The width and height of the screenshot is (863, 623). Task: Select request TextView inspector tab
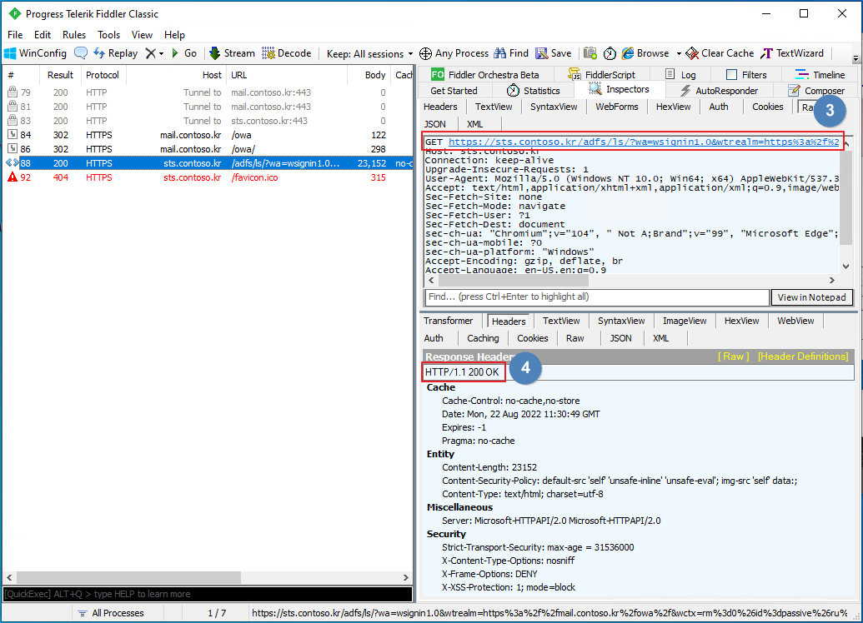tap(494, 107)
